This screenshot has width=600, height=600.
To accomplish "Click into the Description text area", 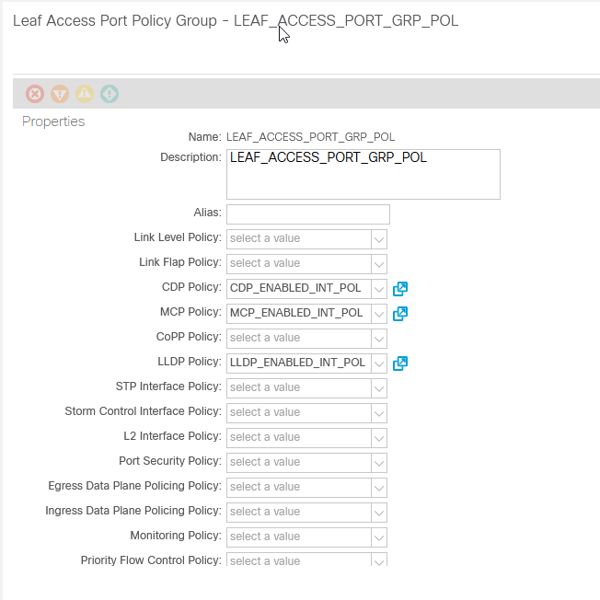I will coord(363,174).
